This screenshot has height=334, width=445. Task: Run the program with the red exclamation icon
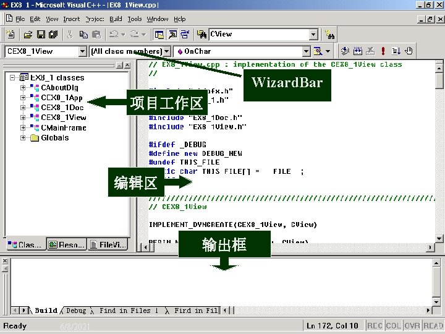click(x=383, y=51)
